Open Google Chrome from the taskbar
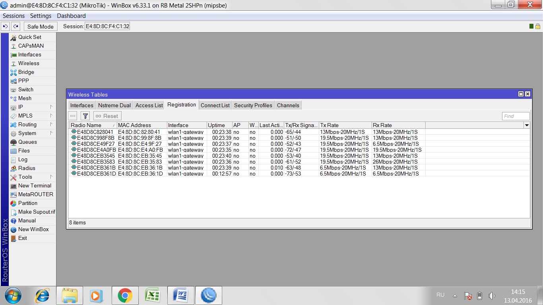543x305 pixels. pyautogui.click(x=125, y=295)
